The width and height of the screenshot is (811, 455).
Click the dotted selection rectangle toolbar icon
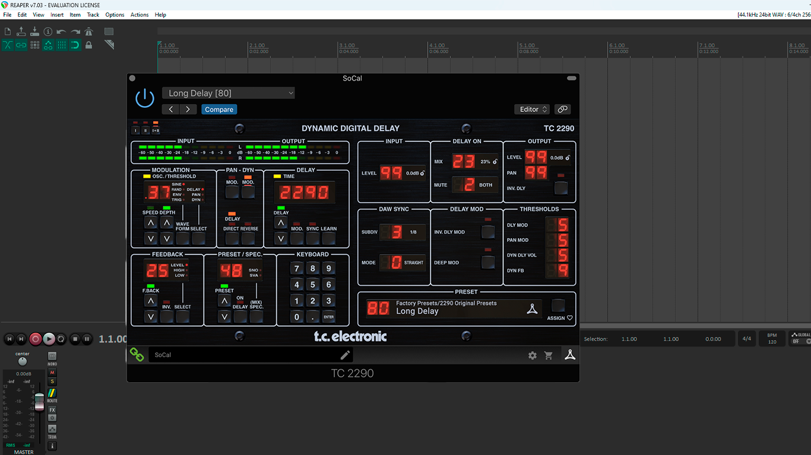coord(109,31)
